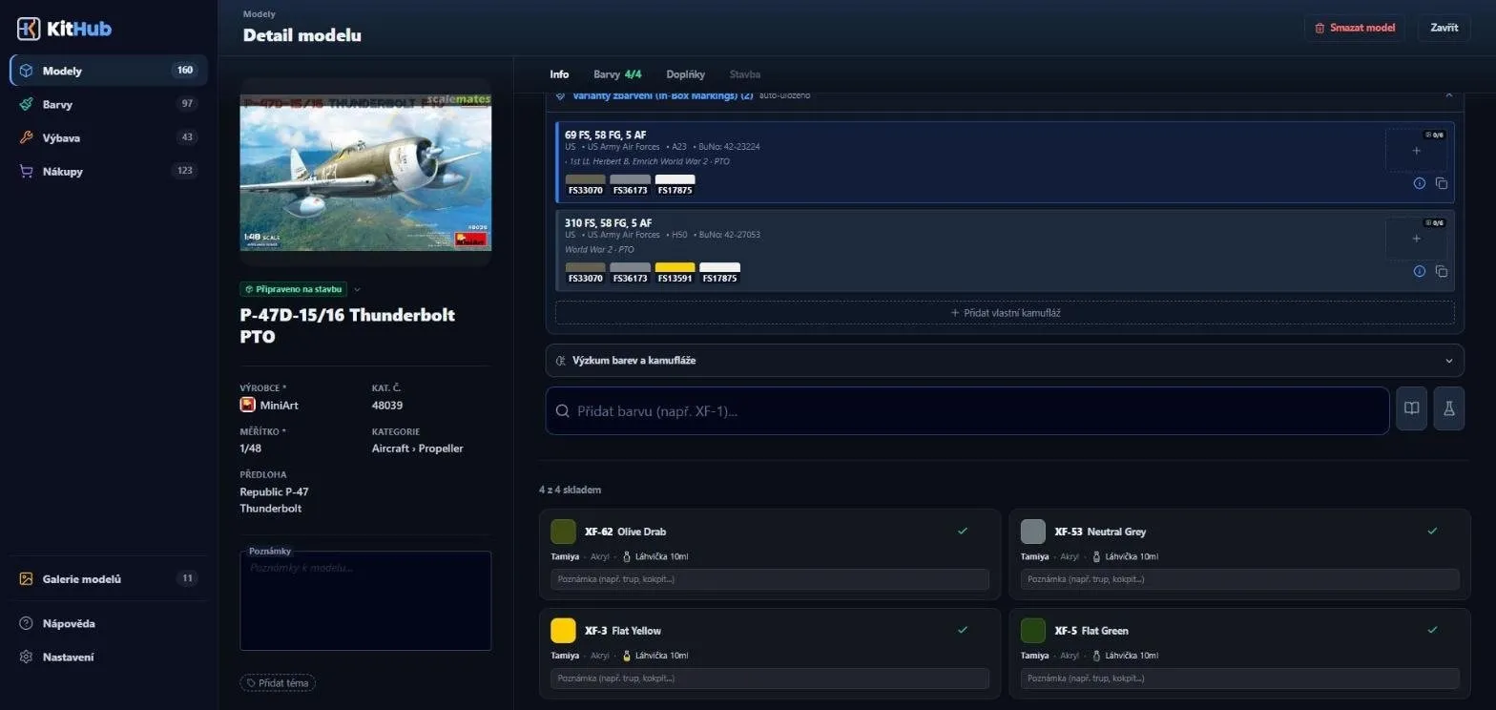This screenshot has width=1496, height=710.
Task: Toggle the XF-53 Neutral Grey checkmark
Action: [x=1431, y=531]
